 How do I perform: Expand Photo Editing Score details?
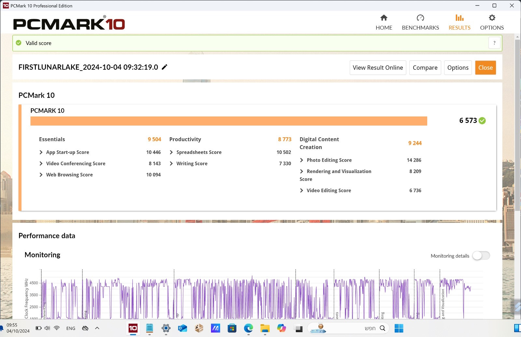pos(302,160)
